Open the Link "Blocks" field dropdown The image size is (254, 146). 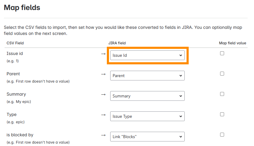[x=147, y=137]
